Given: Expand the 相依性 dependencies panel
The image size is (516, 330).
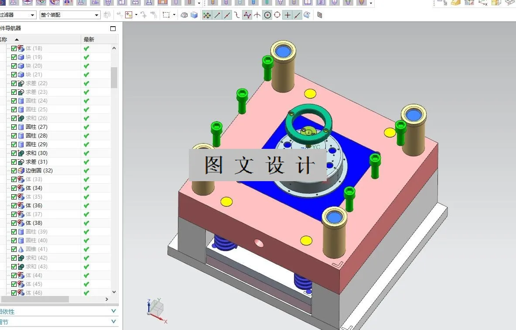Looking at the screenshot, I should (113, 311).
